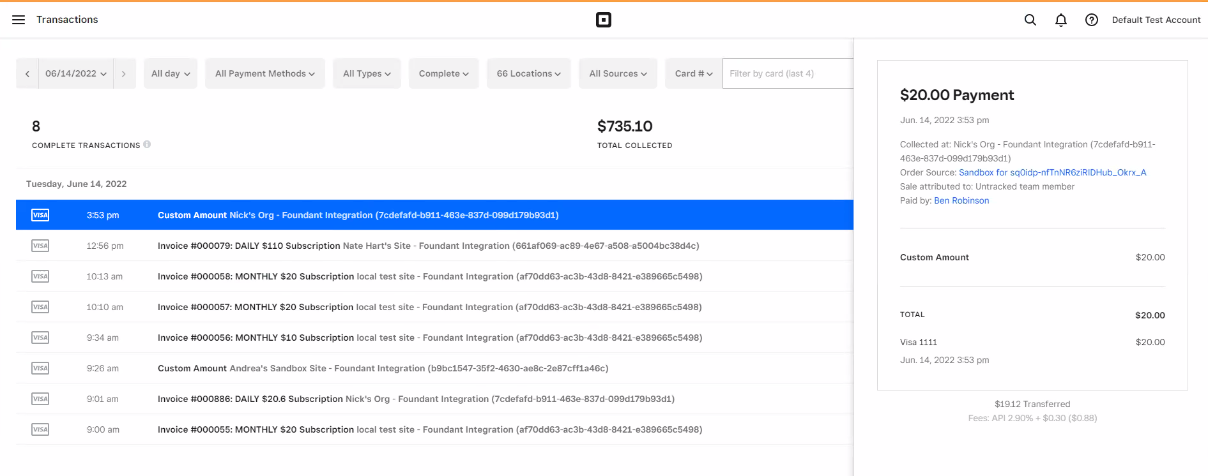Expand the All day time filter
Viewport: 1208px width, 476px height.
click(171, 73)
